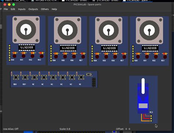The width and height of the screenshot is (174, 133).
Task: Open the Help menu
Action: [54, 9]
